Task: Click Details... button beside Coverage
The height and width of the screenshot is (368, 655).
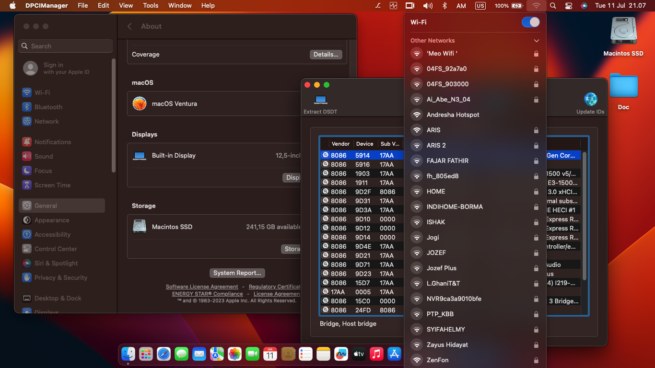Action: 326,55
